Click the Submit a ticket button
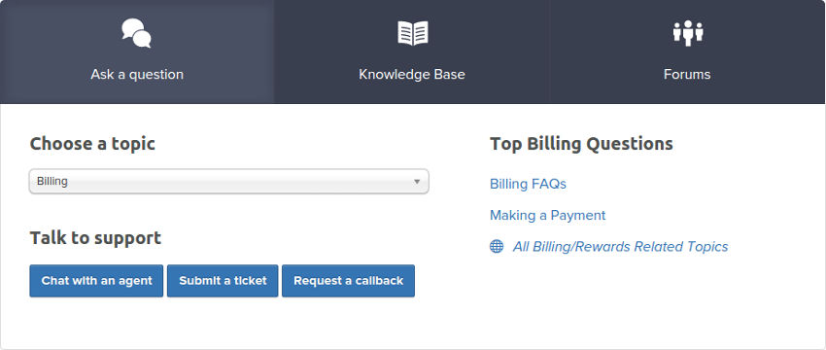 223,281
